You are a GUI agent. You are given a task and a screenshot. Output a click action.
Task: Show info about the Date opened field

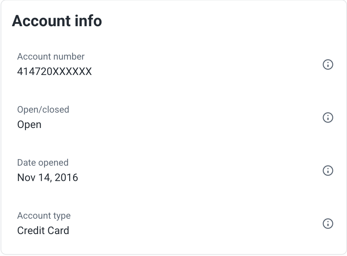click(328, 171)
